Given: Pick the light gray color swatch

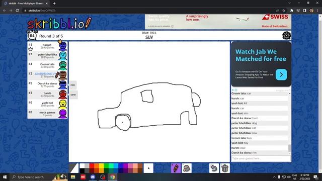Looking at the screenshot, I should point(87,166).
